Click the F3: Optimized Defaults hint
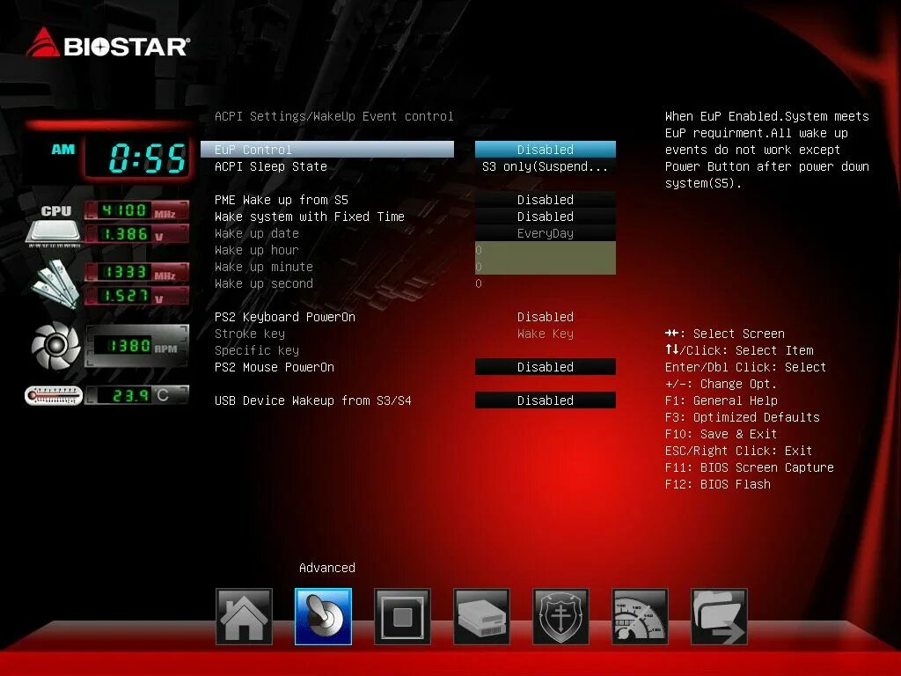Screen dimensions: 901x676 [x=742, y=417]
